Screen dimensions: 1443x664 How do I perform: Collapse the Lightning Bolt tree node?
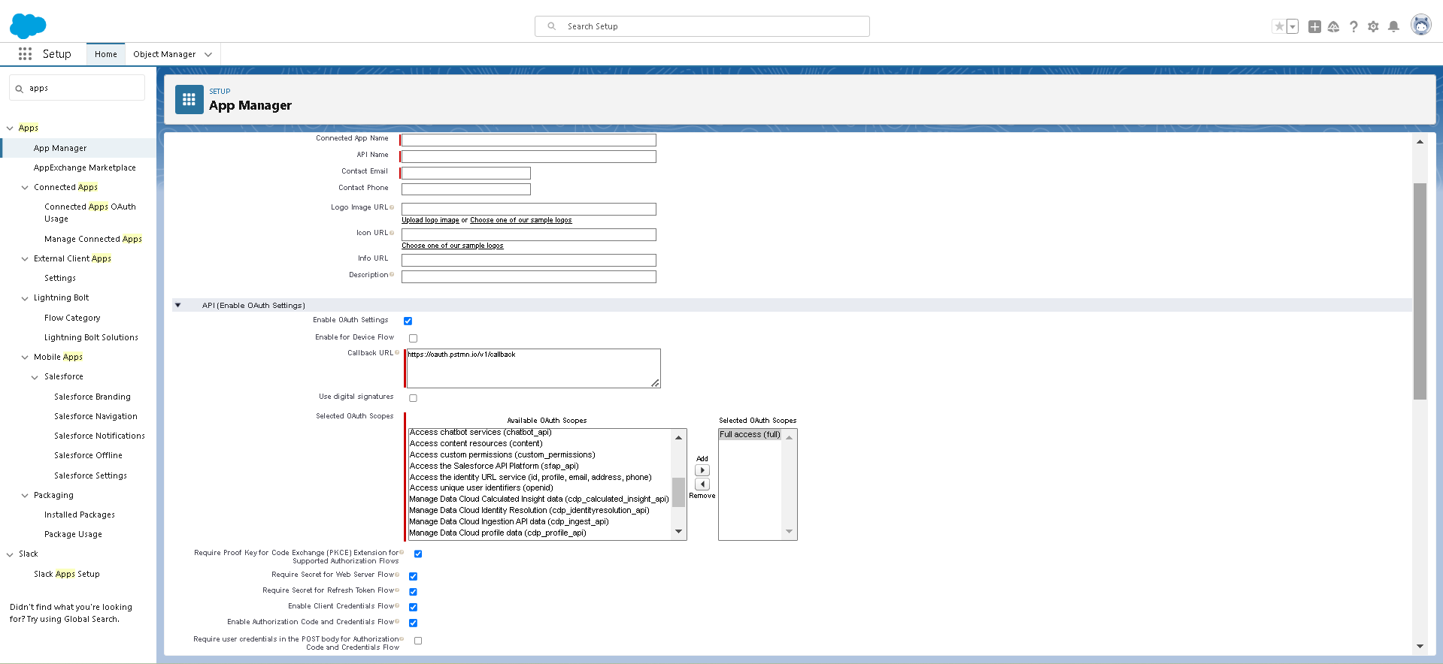pos(25,298)
